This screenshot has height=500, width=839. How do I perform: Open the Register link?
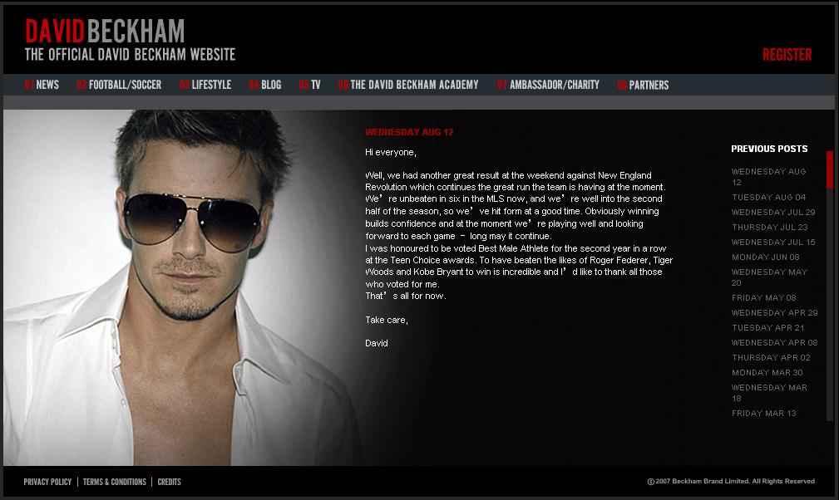tap(787, 55)
